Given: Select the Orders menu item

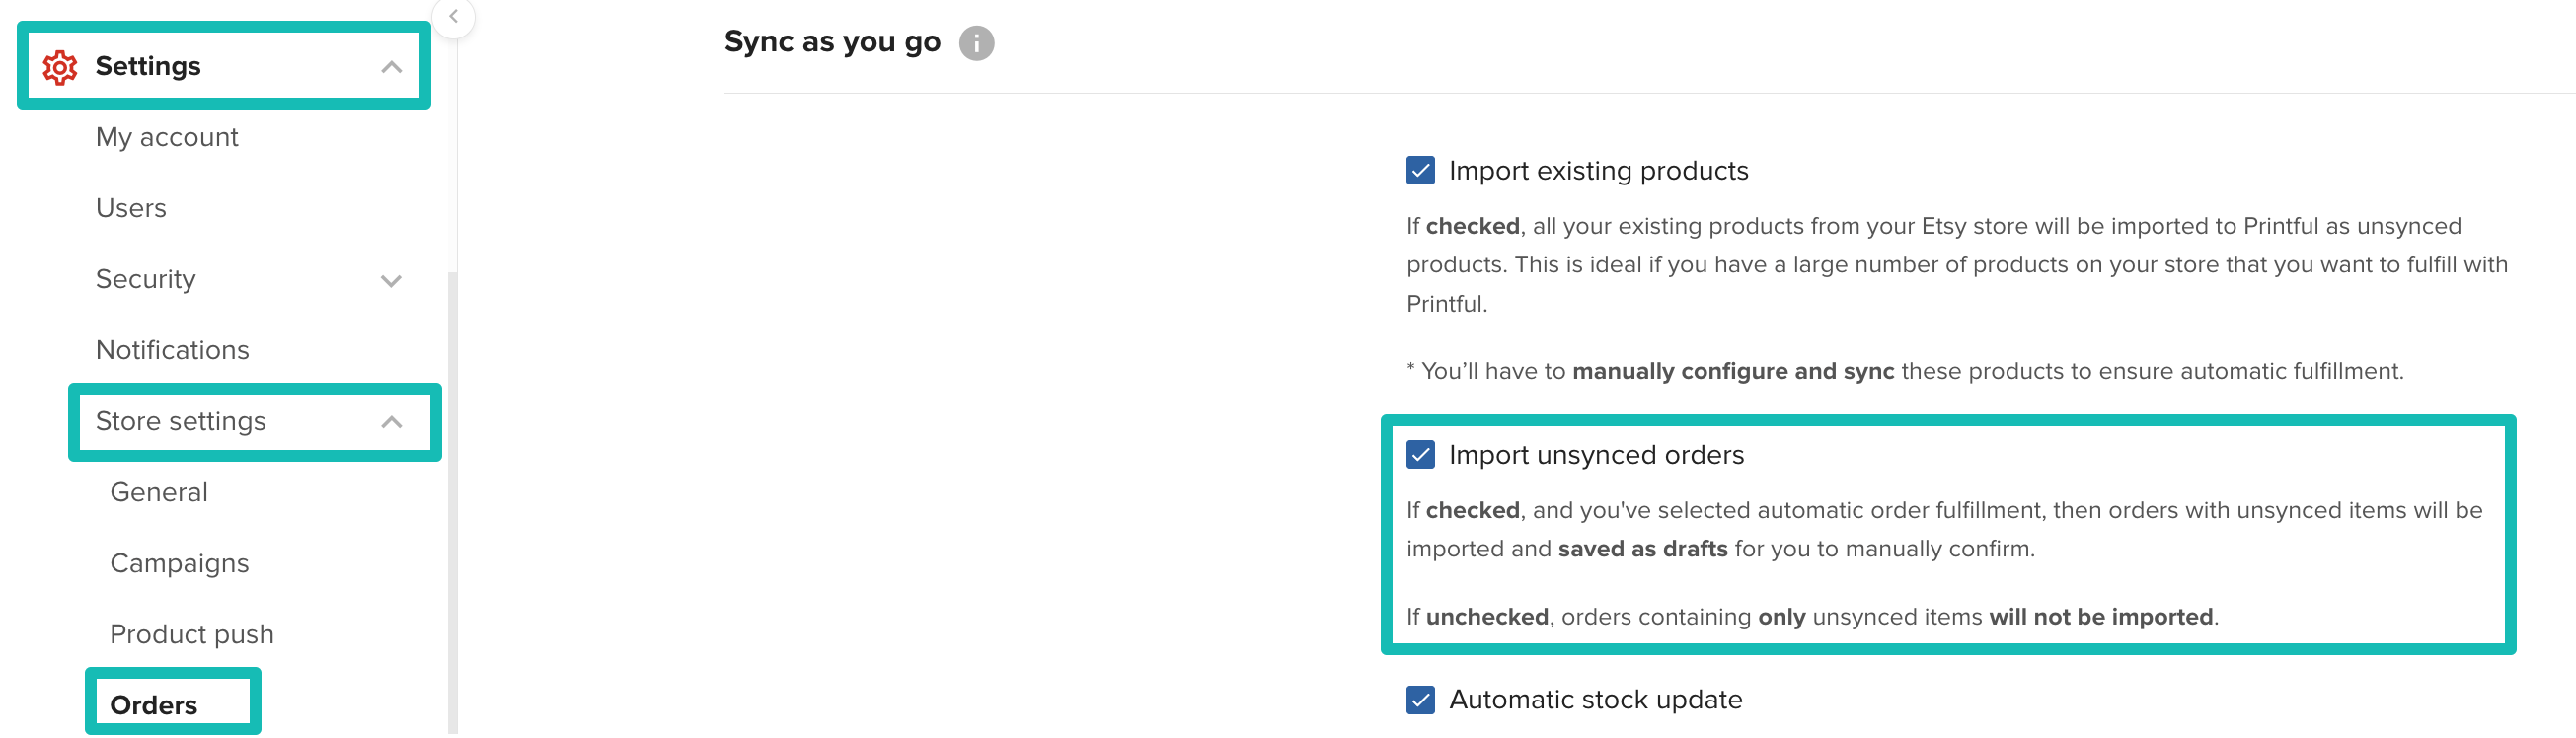Looking at the screenshot, I should pyautogui.click(x=152, y=704).
